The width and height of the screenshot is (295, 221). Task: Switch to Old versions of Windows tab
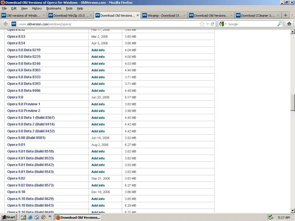pyautogui.click(x=23, y=16)
